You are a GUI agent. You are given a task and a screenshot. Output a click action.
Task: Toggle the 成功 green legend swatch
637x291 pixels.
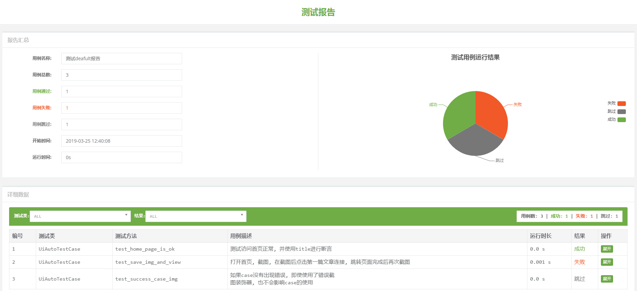point(621,120)
